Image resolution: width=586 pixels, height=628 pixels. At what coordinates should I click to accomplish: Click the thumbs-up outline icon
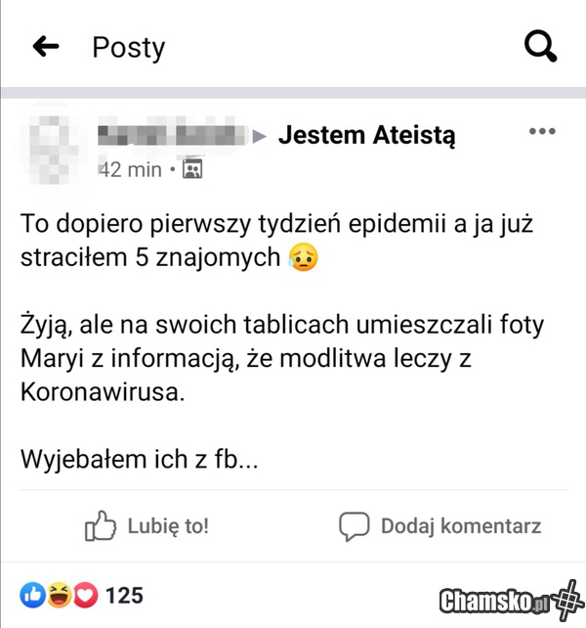101,525
